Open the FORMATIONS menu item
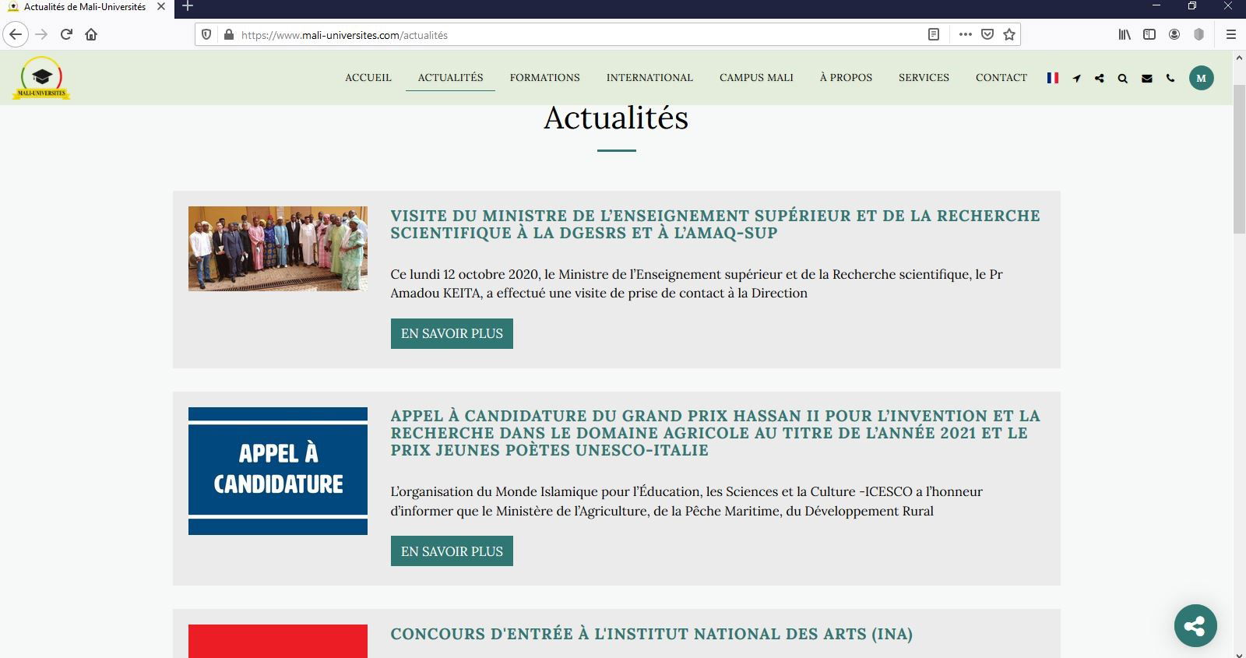1246x658 pixels. pos(545,78)
